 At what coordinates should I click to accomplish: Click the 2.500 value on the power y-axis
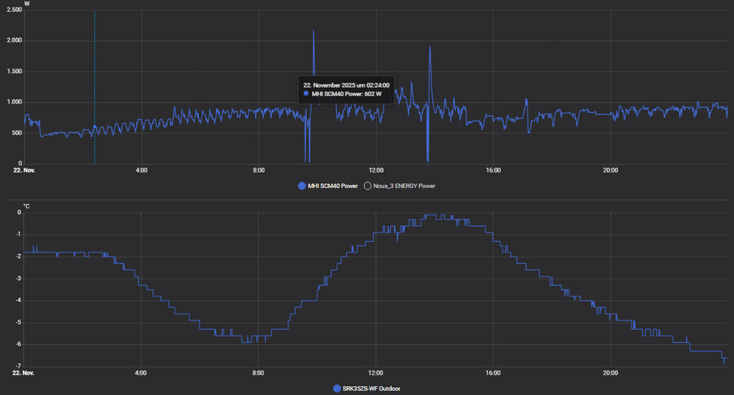pyautogui.click(x=14, y=10)
